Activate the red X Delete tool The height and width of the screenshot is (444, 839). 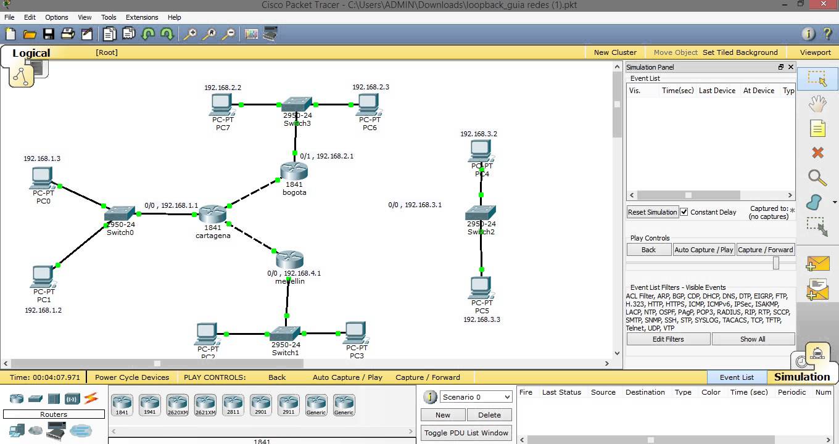(x=817, y=152)
